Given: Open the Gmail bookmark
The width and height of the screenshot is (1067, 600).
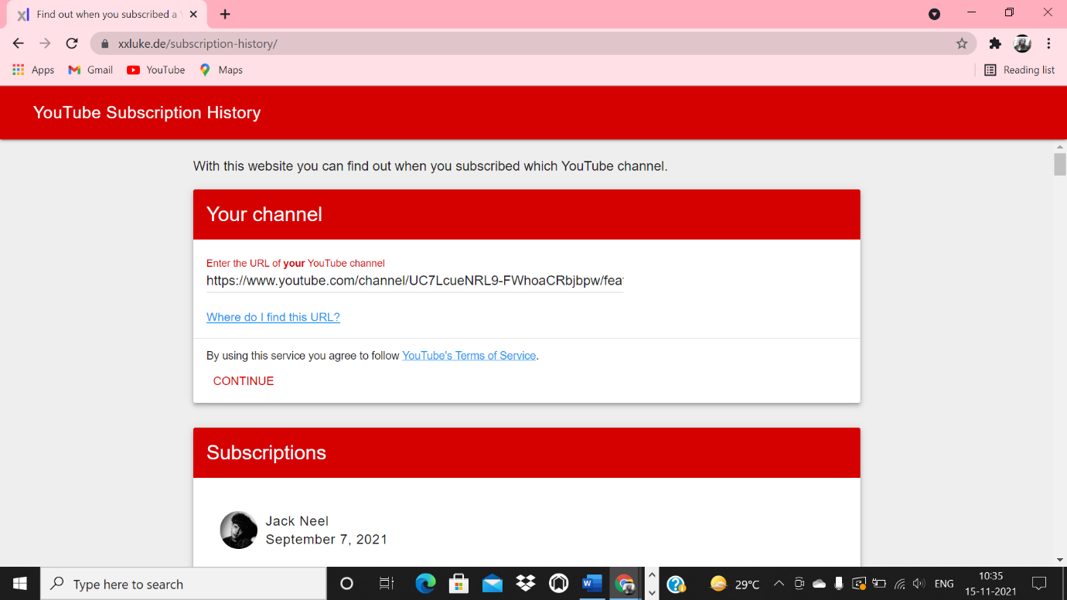Looking at the screenshot, I should 90,70.
